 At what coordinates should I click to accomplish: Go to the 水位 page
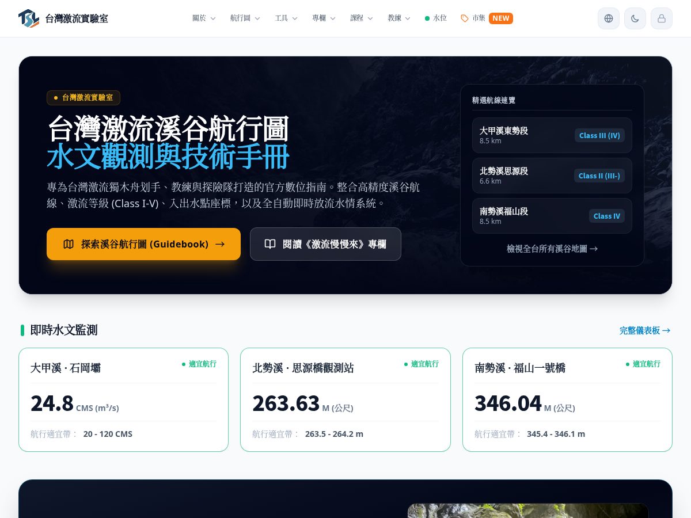[436, 18]
